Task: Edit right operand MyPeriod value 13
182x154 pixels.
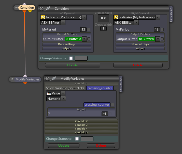Action: (157, 30)
